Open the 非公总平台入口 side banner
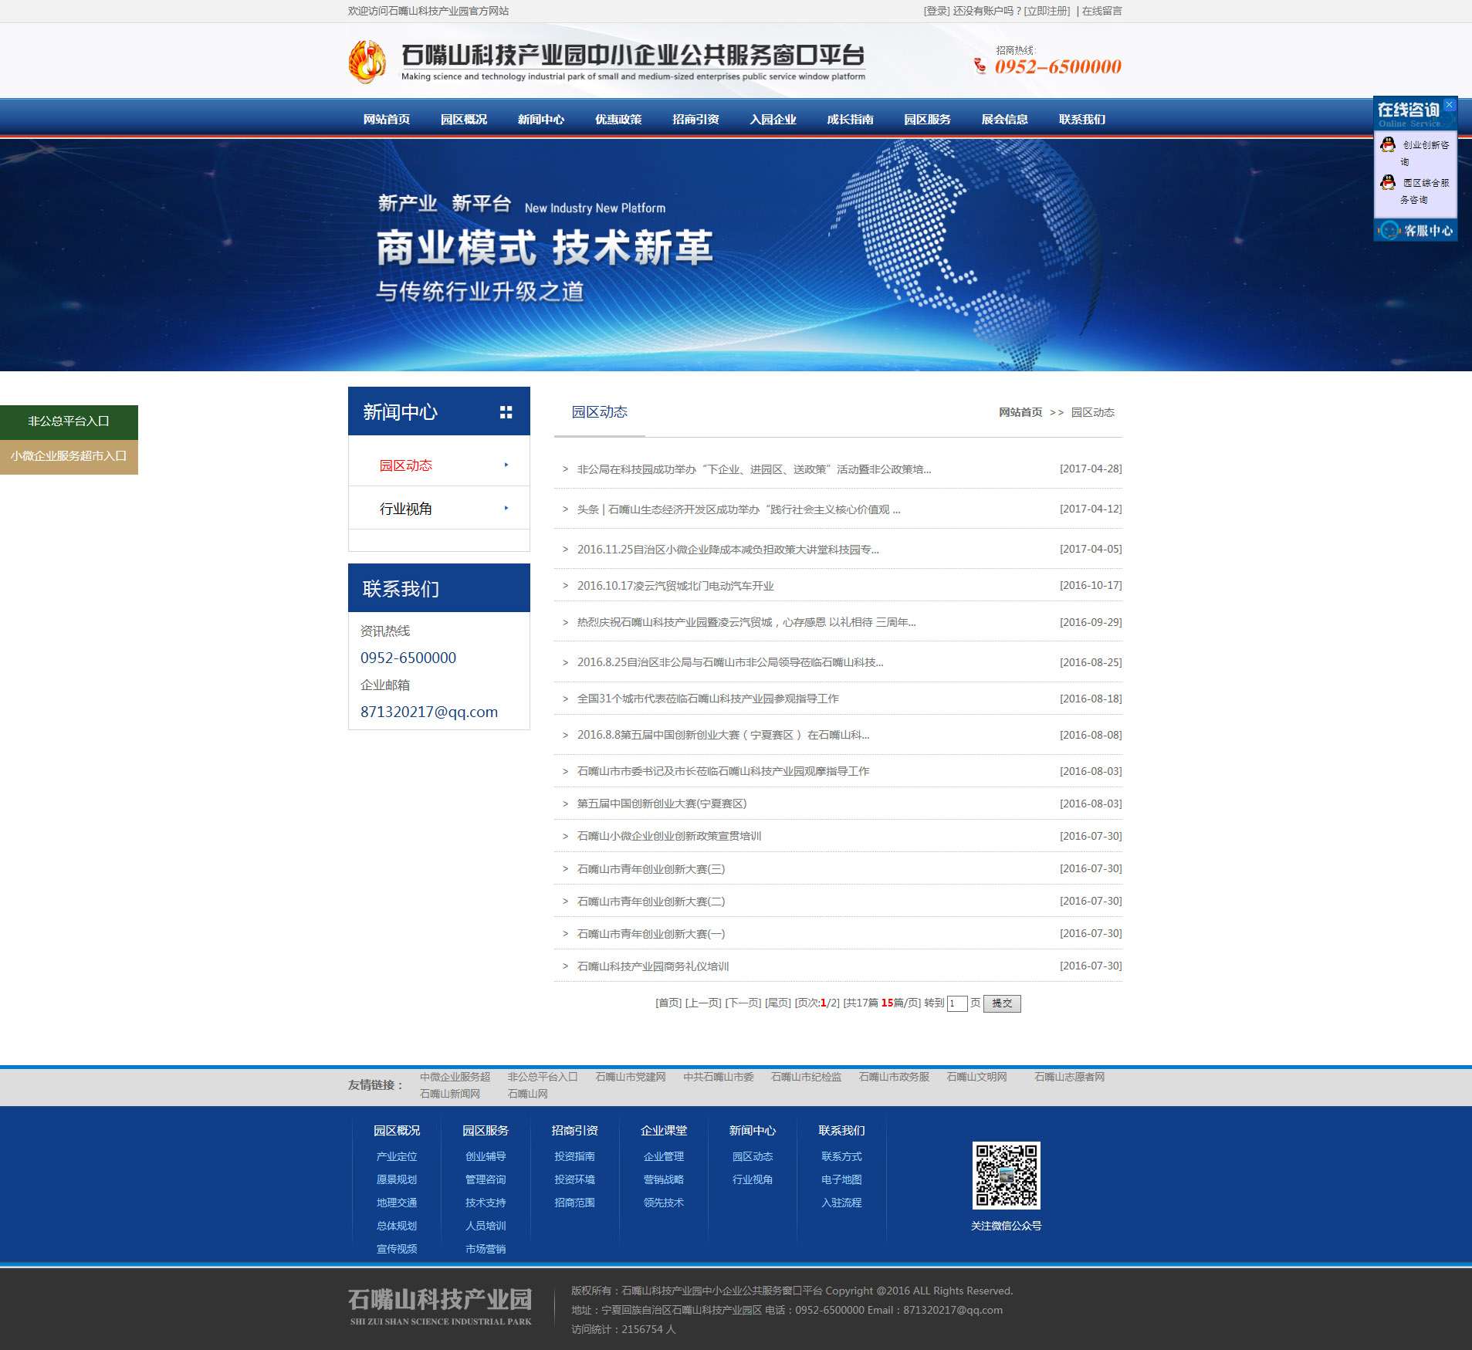The image size is (1472, 1350). [x=69, y=421]
